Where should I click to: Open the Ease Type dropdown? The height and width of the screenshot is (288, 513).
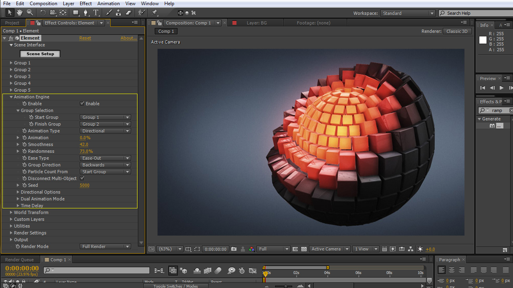[105, 158]
